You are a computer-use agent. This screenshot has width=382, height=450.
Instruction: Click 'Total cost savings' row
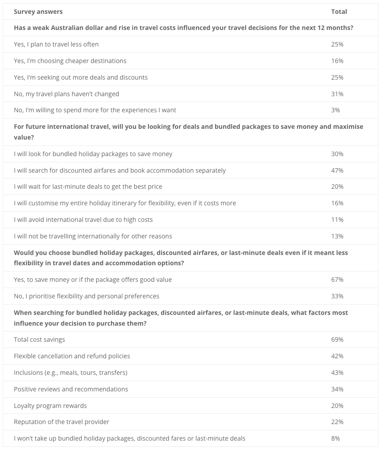[x=191, y=340]
